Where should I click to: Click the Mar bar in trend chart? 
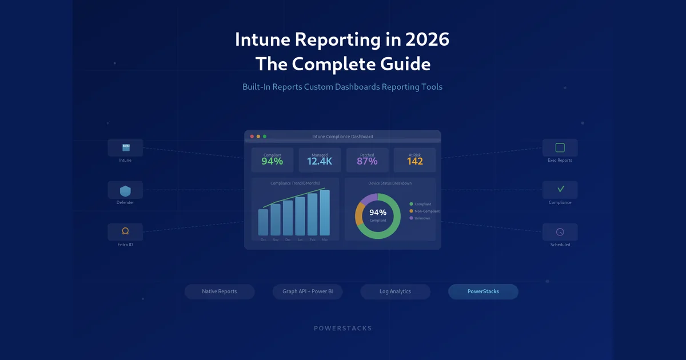(325, 213)
